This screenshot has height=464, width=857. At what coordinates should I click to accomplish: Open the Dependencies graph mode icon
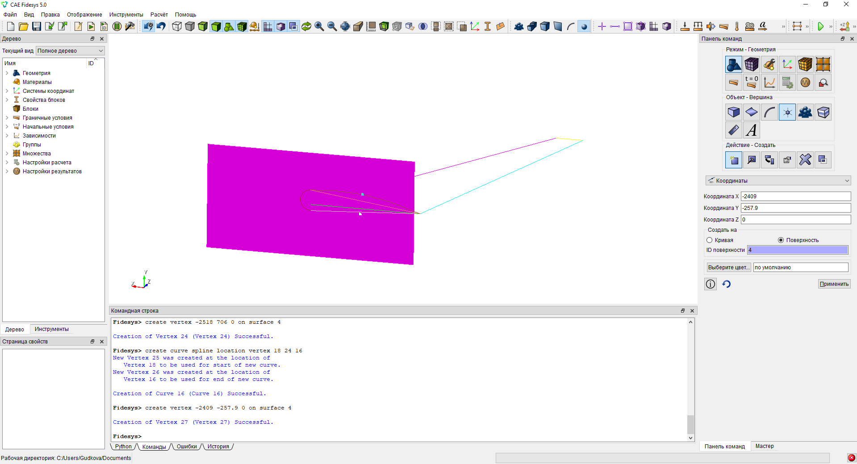[769, 82]
